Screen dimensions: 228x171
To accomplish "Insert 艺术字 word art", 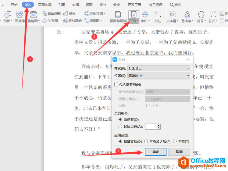I will click(x=187, y=17).
